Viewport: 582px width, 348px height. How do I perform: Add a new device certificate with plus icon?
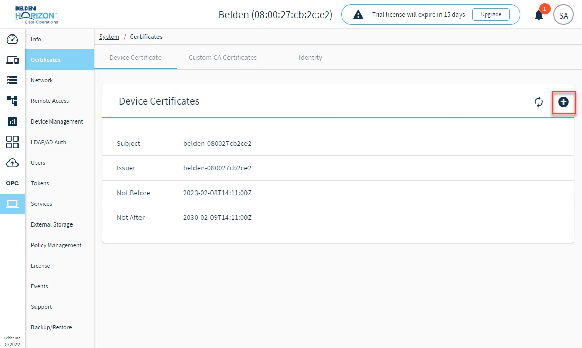coord(563,102)
